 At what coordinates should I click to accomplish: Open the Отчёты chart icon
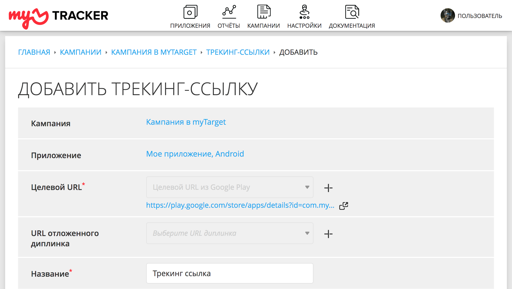pyautogui.click(x=229, y=12)
